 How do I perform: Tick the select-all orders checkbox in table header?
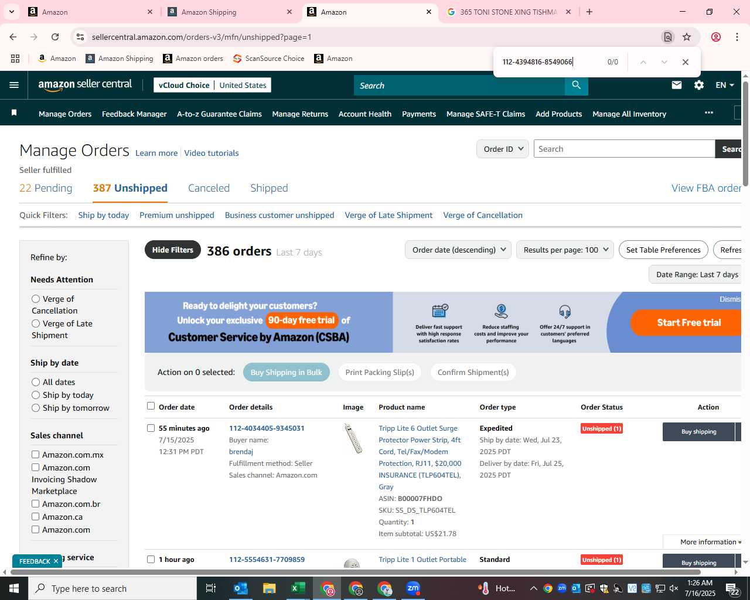(x=151, y=406)
